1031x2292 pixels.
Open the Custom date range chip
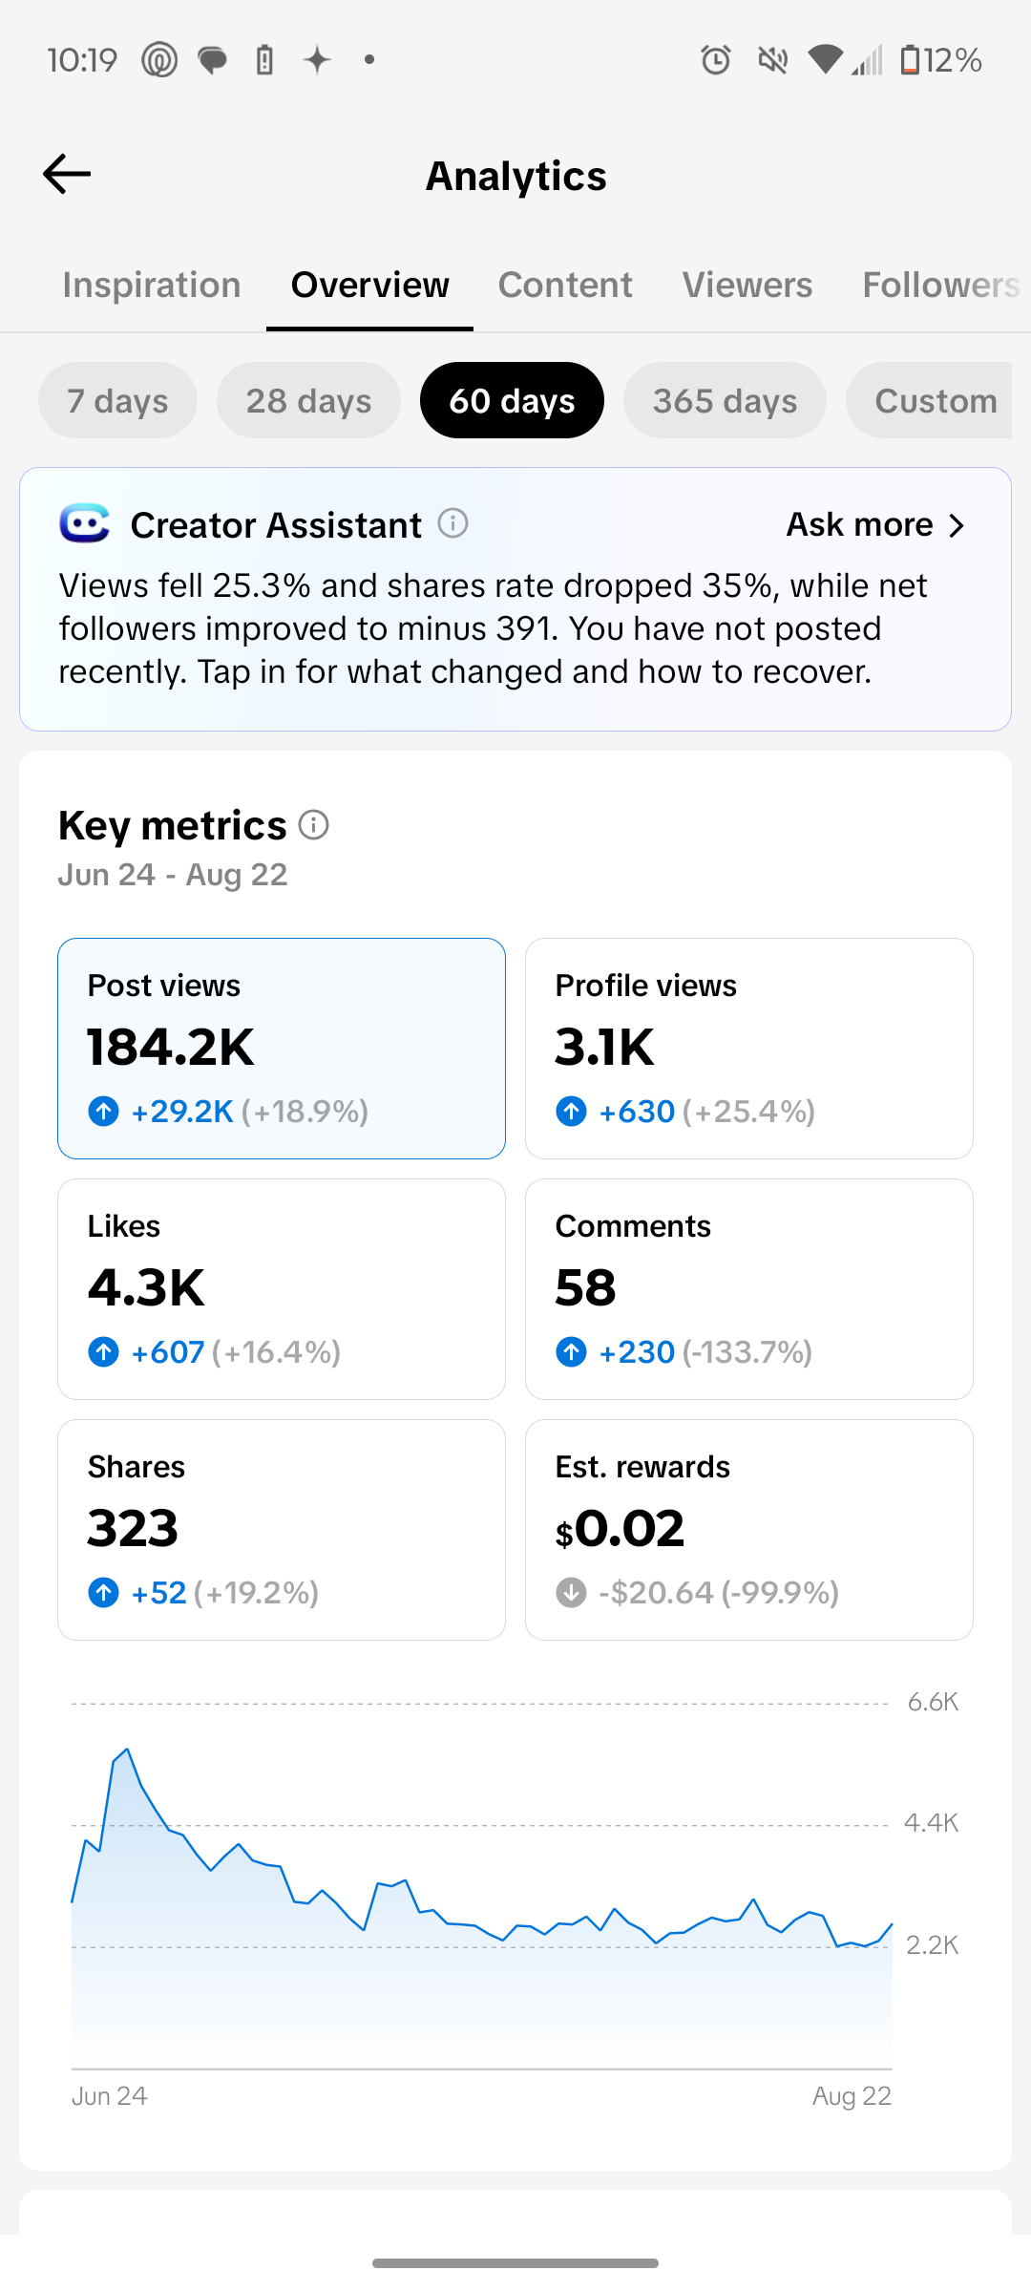pyautogui.click(x=929, y=400)
